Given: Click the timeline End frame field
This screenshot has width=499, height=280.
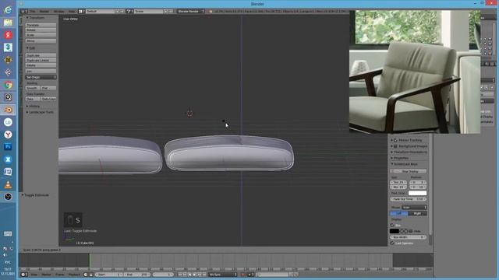Looking at the screenshot, I should [x=137, y=275].
